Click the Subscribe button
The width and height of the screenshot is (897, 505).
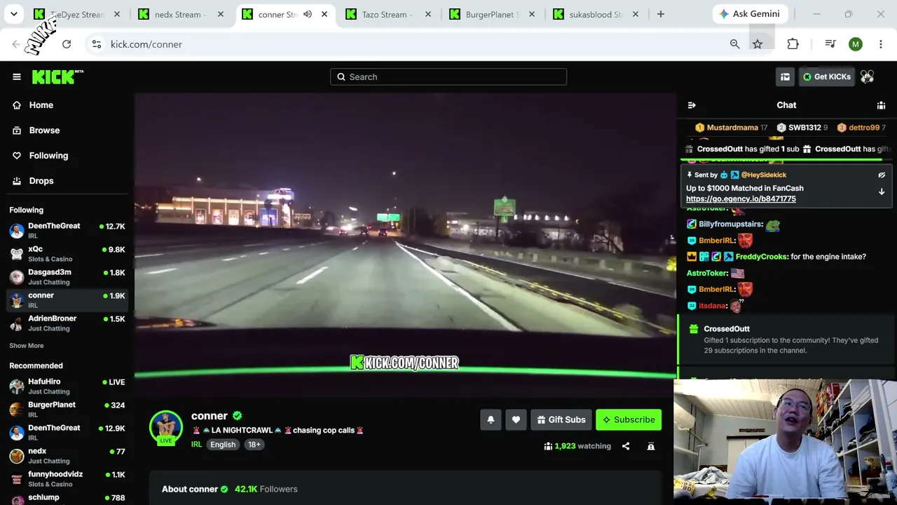629,419
